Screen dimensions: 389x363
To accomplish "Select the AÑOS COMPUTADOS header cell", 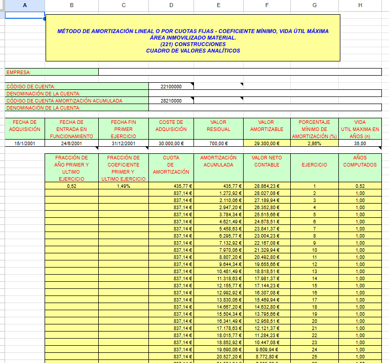I will 360,161.
